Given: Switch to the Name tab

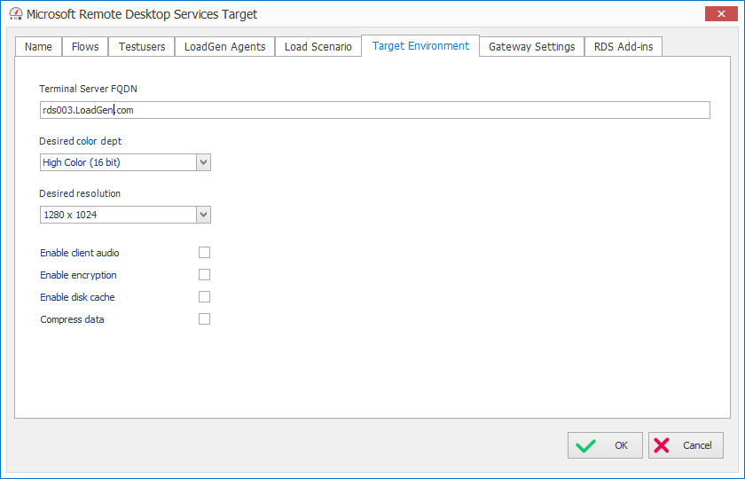Looking at the screenshot, I should click(x=38, y=46).
